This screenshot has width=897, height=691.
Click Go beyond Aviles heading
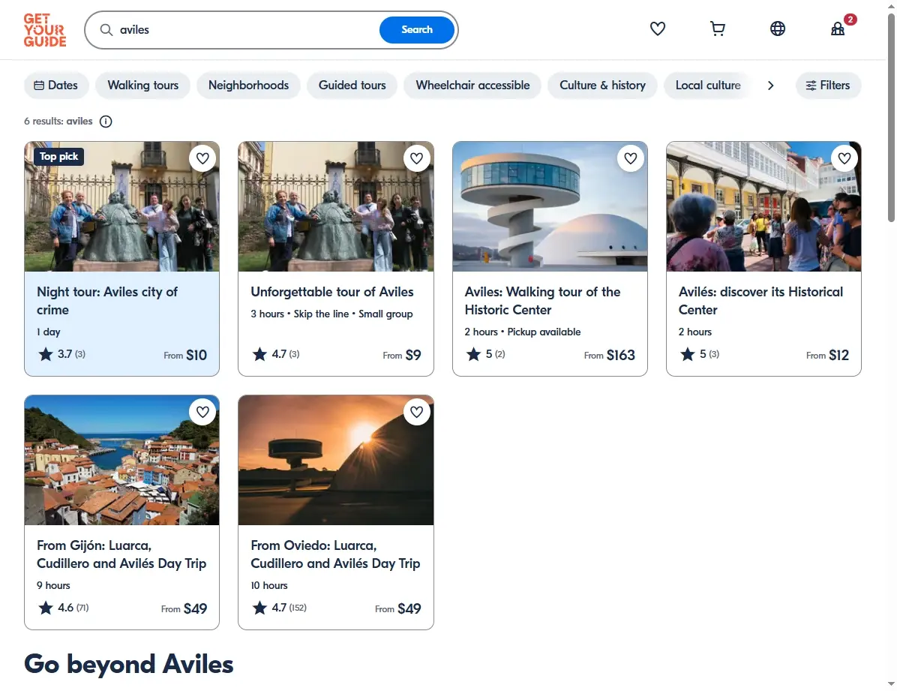[x=129, y=664]
